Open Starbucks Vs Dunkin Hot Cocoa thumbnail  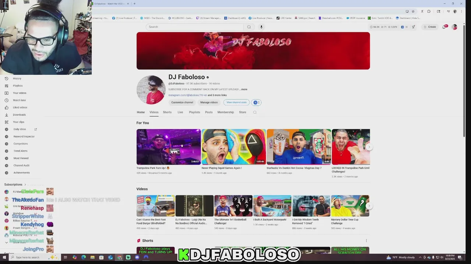click(299, 147)
